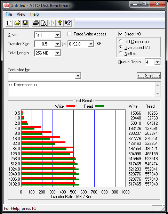Screen dimensions: 168x214
Task: Choose the Neither radio option
Action: tap(121, 53)
